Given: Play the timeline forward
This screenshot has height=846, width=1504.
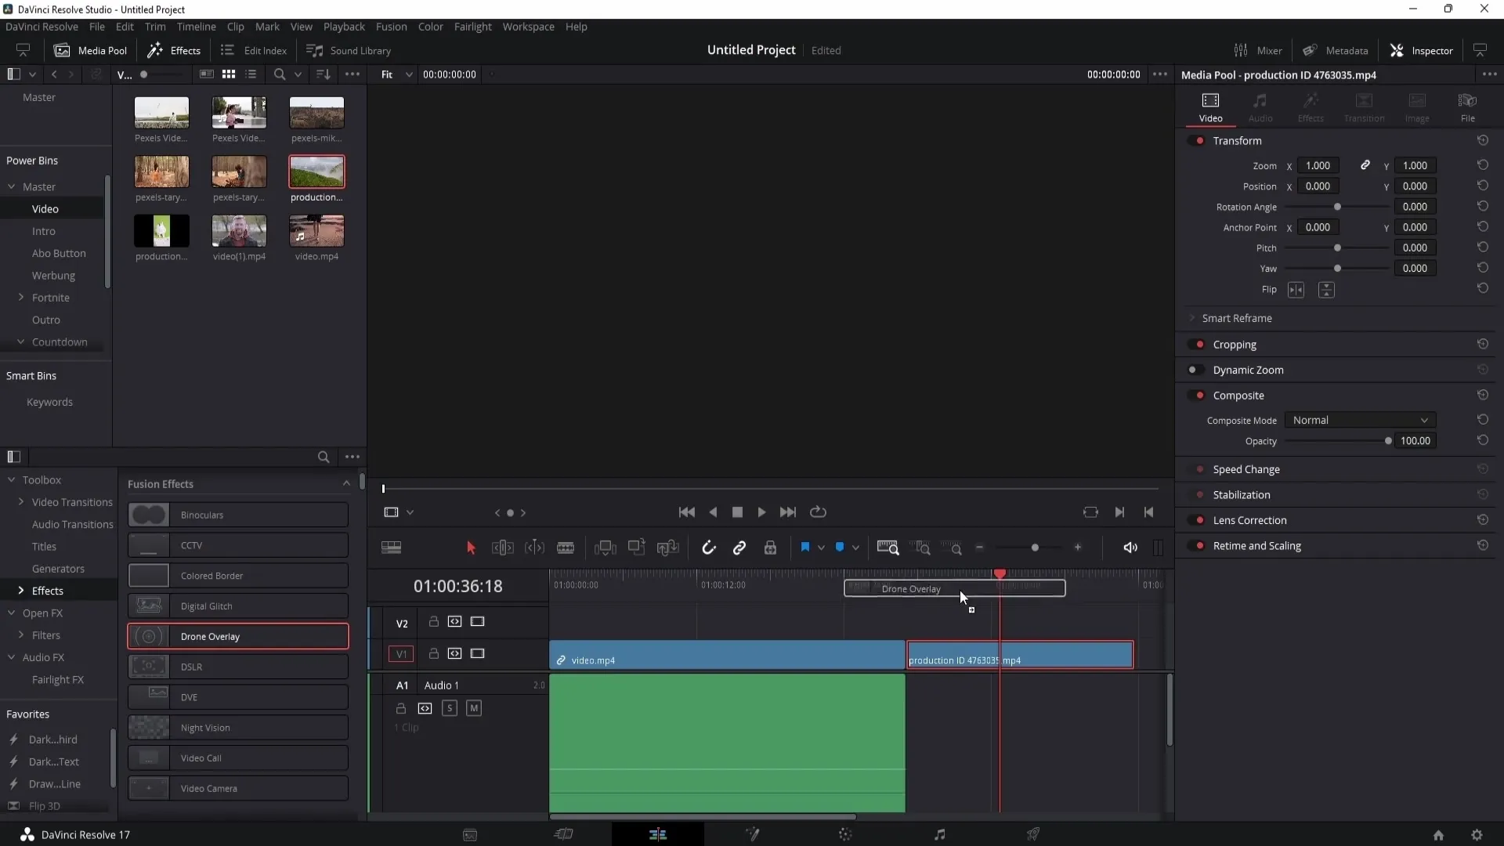Looking at the screenshot, I should tap(761, 512).
